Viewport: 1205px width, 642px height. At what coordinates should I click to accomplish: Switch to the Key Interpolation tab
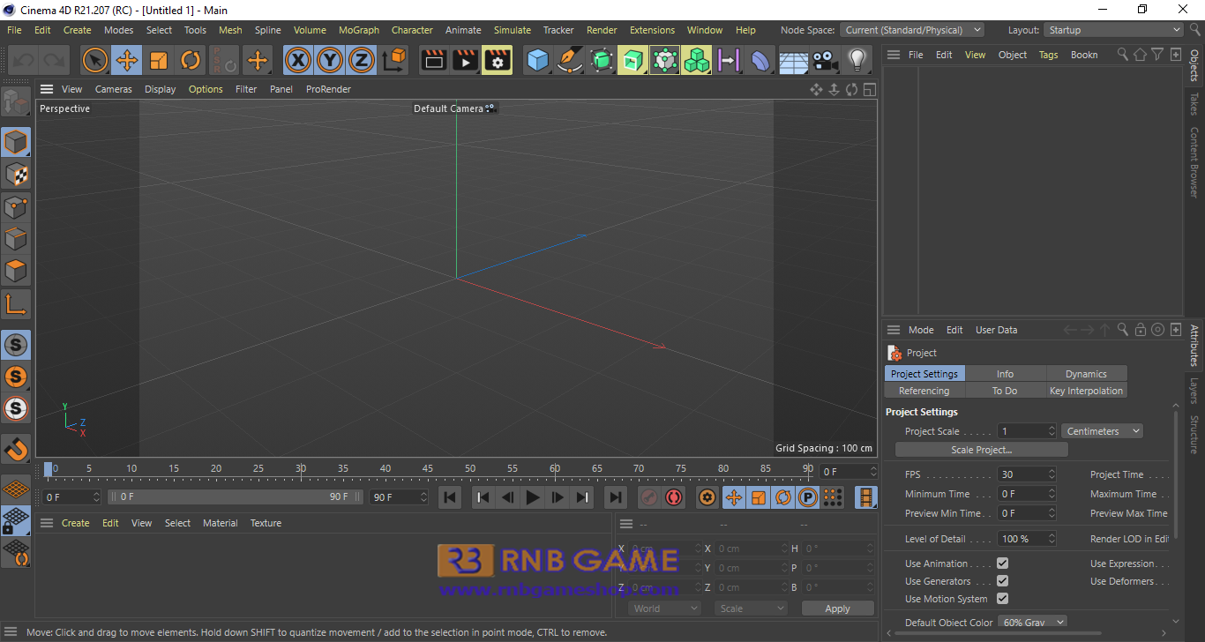[x=1086, y=390]
